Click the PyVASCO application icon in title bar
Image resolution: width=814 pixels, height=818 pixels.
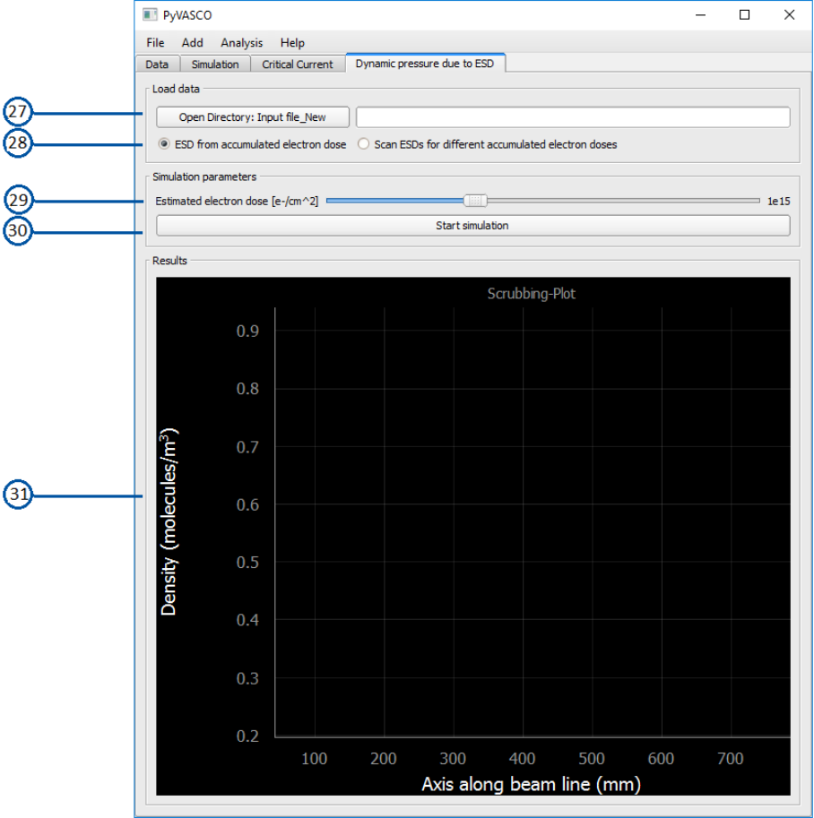click(x=150, y=14)
